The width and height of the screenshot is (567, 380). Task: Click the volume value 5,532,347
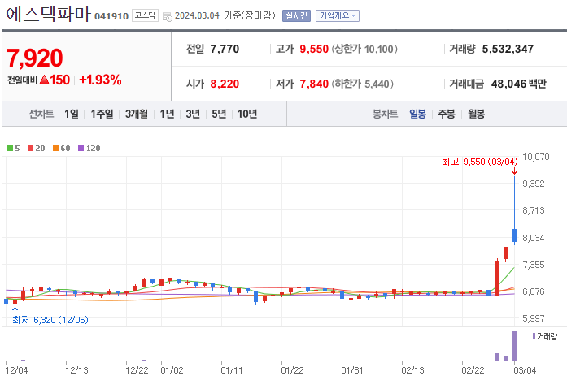508,49
